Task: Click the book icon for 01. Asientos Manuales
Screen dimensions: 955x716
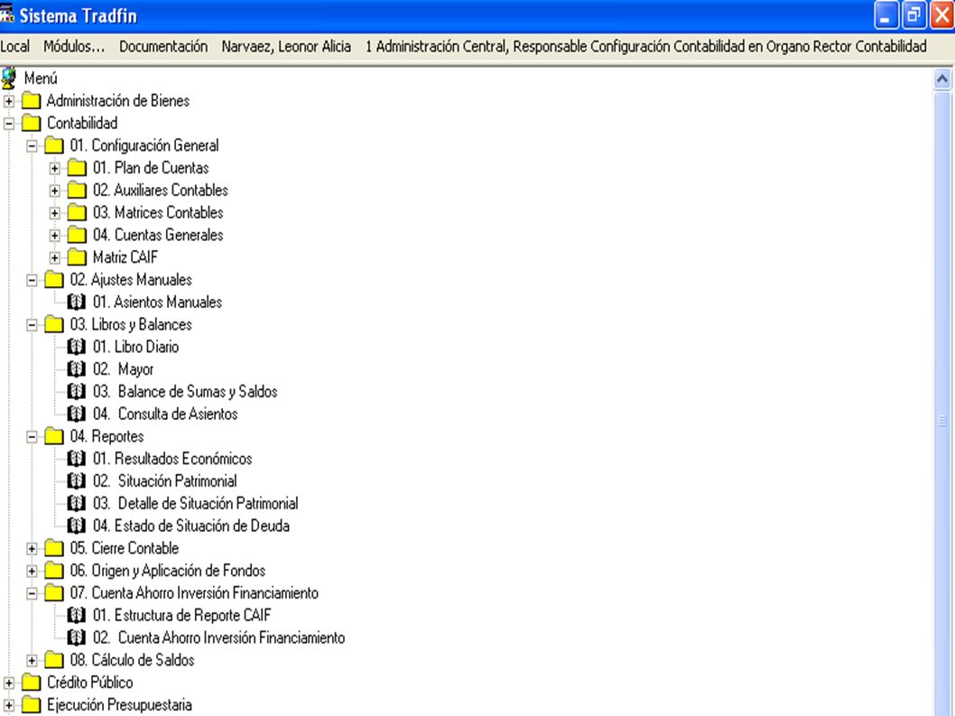Action: tap(76, 302)
